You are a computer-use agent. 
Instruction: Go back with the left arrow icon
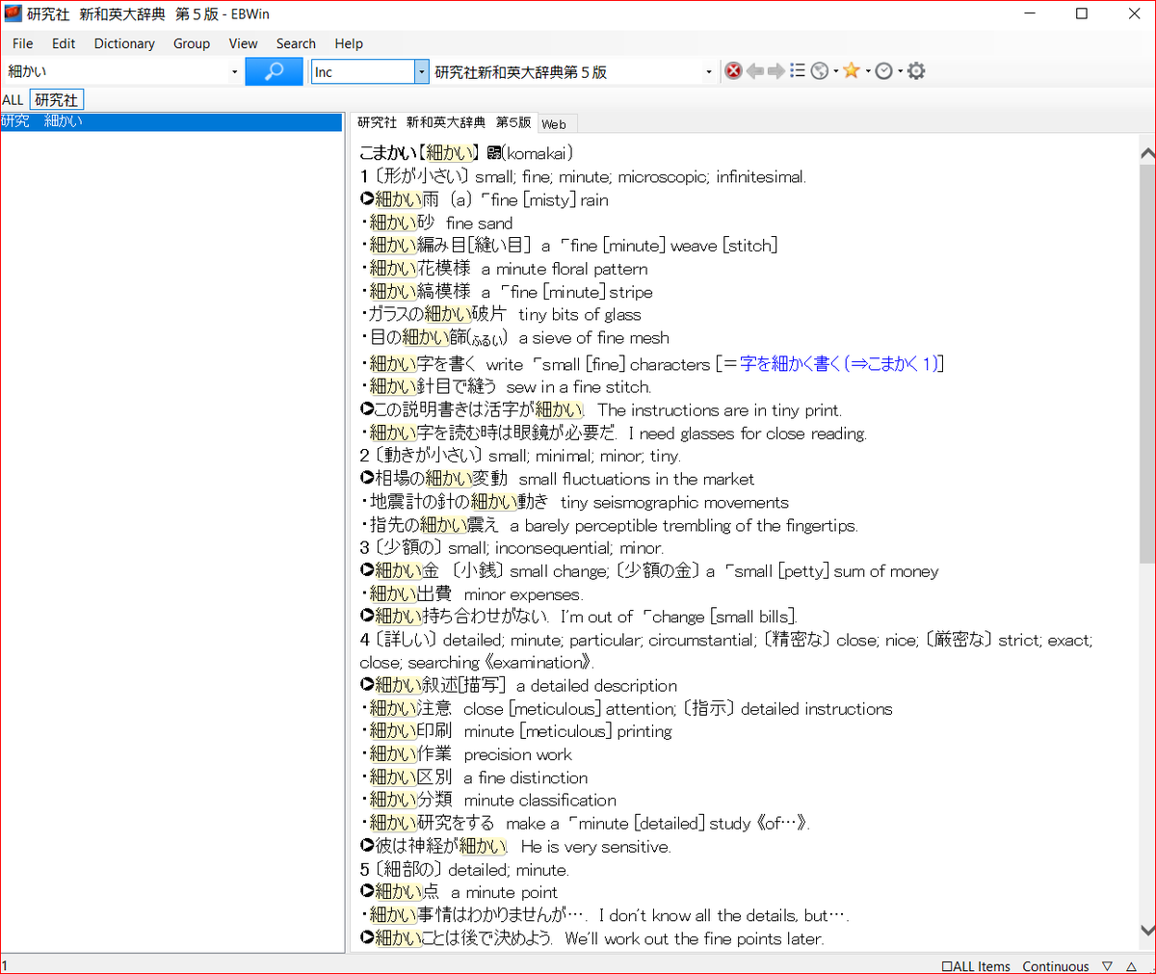[x=755, y=71]
